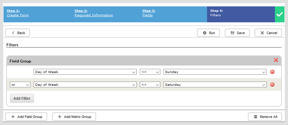Click the Back button
This screenshot has height=125, width=288.
pos(18,33)
